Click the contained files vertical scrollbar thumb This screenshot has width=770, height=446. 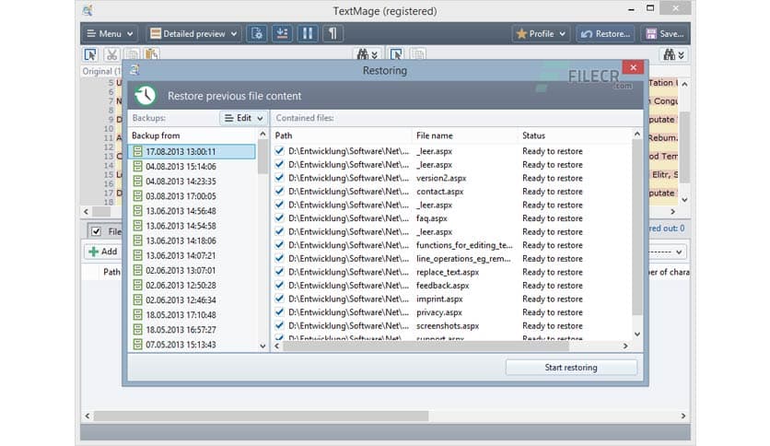tap(637, 228)
